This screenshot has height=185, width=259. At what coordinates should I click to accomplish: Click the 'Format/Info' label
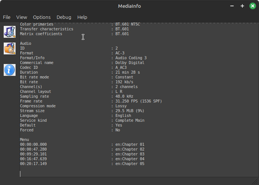[x=32, y=58]
